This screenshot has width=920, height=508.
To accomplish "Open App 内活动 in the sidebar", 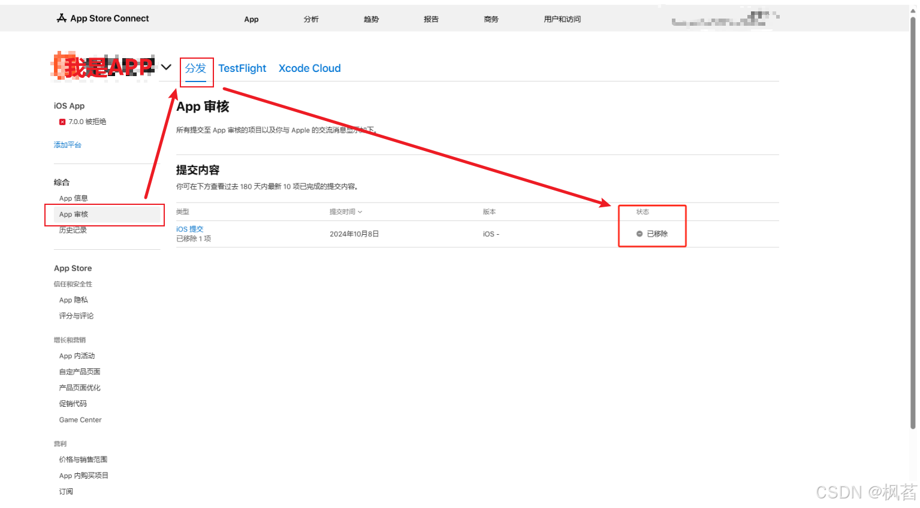I will 77,356.
